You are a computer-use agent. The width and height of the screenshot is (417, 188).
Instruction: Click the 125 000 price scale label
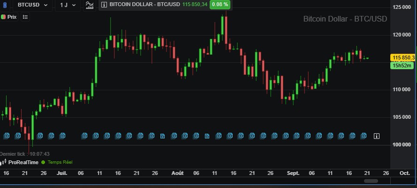tap(402, 7)
